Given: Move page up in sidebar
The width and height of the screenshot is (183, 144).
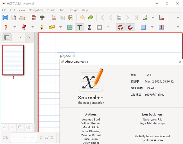Looking at the screenshot, I should pos(4,127).
